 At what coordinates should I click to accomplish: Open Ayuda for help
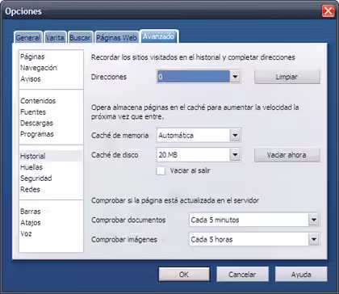point(301,275)
